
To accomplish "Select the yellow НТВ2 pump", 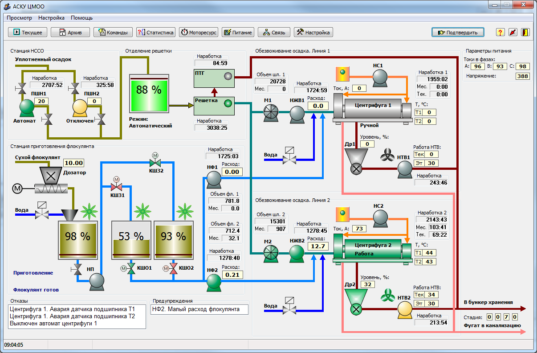I will pos(404,309).
